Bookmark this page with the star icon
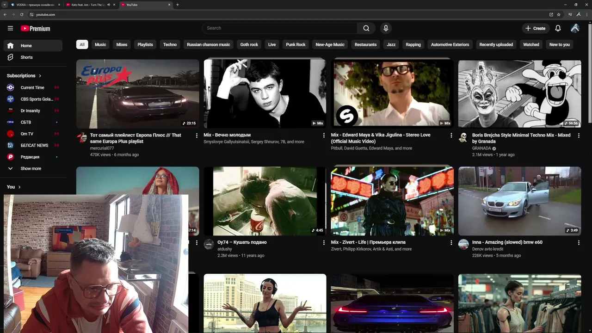This screenshot has height=333, width=592. click(x=559, y=14)
